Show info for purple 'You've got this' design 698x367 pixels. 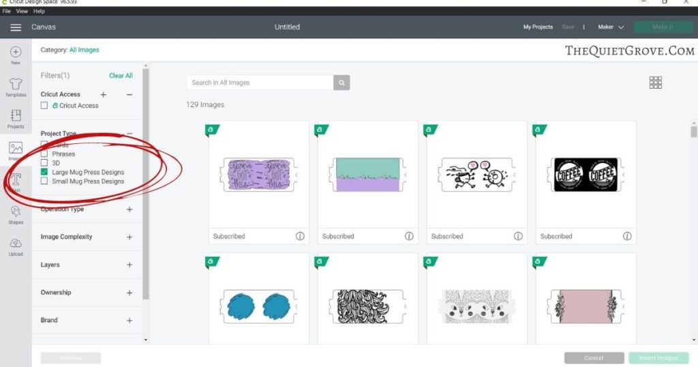coord(300,236)
